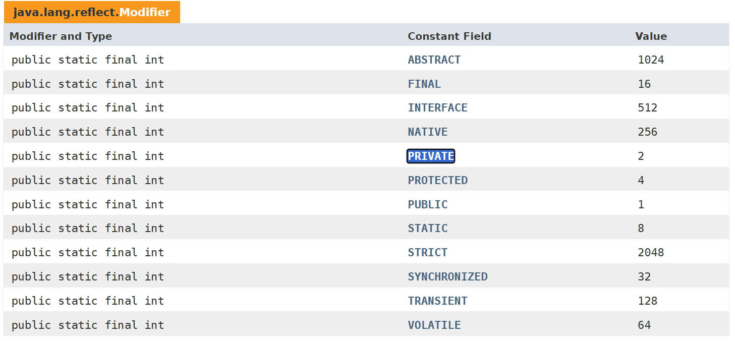
Task: Open the ABSTRACT constant field link
Action: point(434,60)
